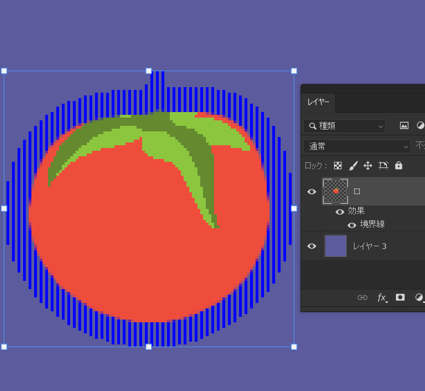Click the purple レイヤー 3 thumbnail

coord(335,246)
